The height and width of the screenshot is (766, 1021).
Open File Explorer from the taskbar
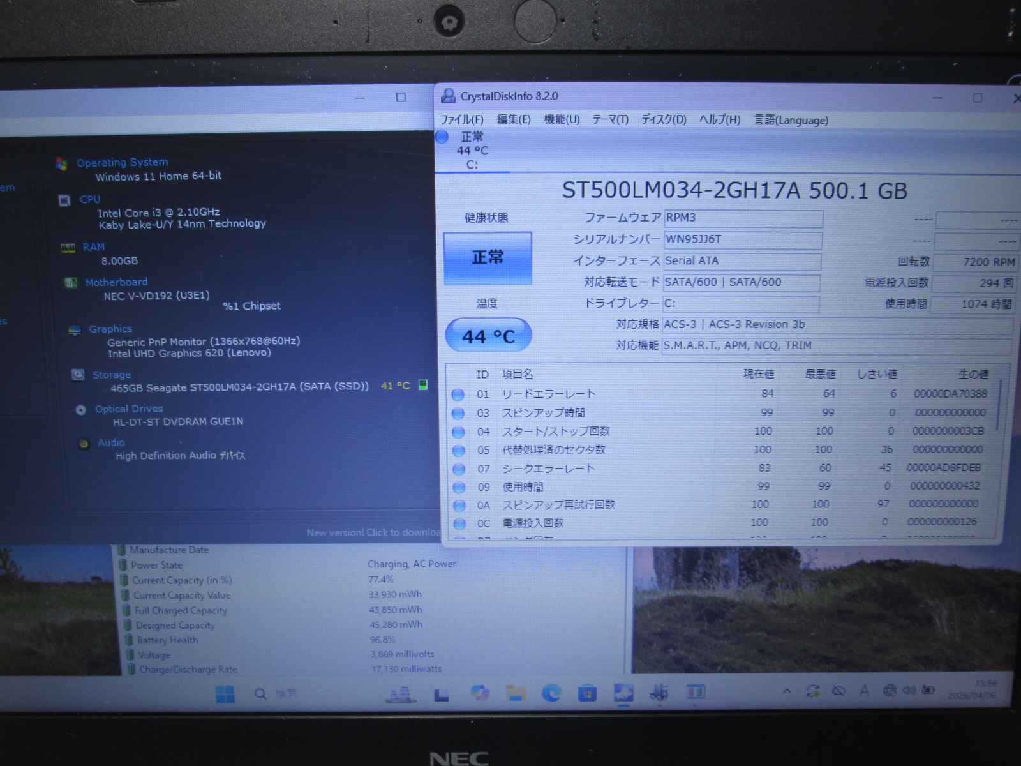click(x=516, y=693)
